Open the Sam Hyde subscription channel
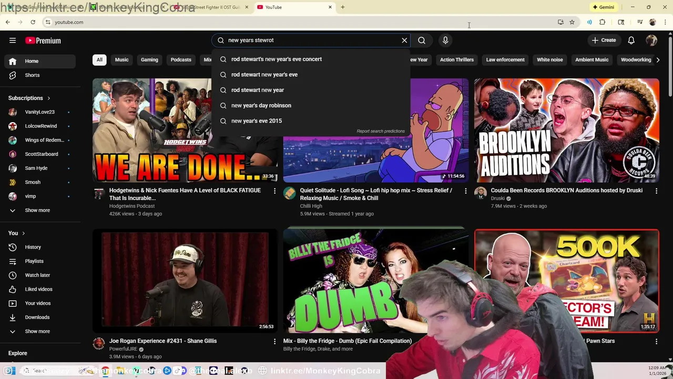Screen dimensions: 673x379 pos(40,168)
